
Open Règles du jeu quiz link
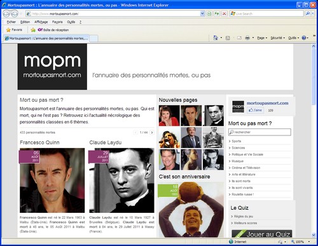pos(244,216)
